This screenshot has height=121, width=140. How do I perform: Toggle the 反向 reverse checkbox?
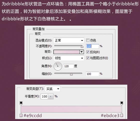[88, 52]
